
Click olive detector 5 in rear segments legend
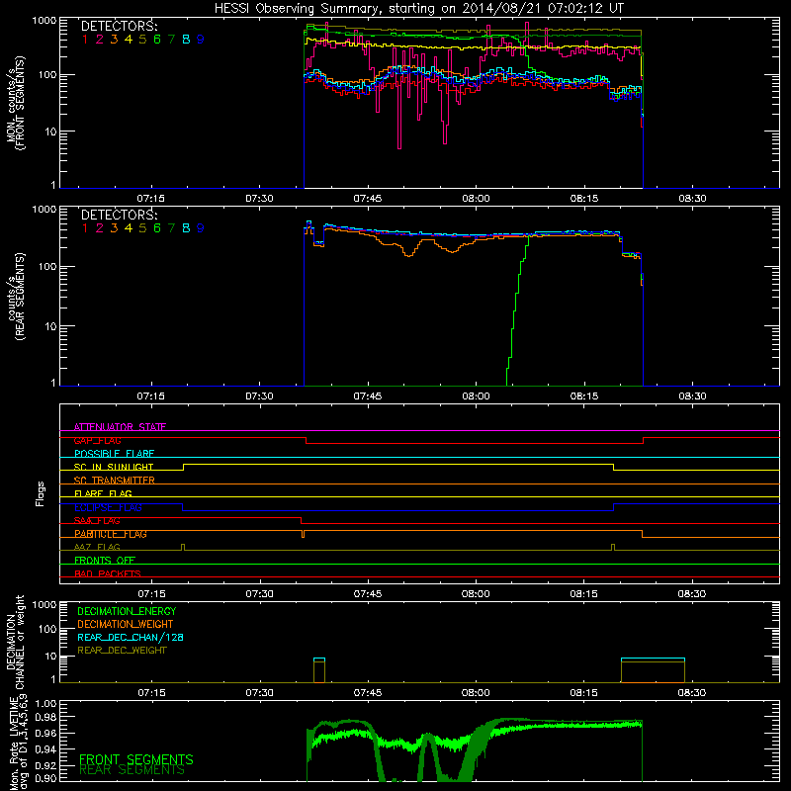[142, 228]
